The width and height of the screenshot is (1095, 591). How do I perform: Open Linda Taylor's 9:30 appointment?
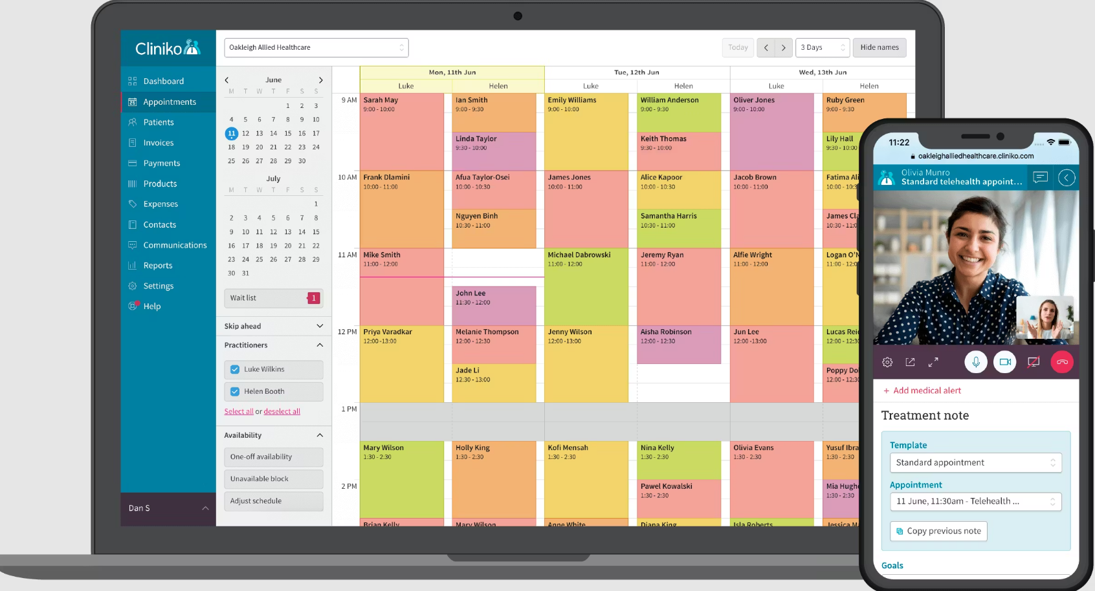pos(494,151)
